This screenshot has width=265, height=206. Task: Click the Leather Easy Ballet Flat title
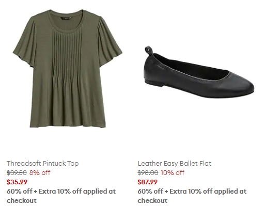click(175, 163)
